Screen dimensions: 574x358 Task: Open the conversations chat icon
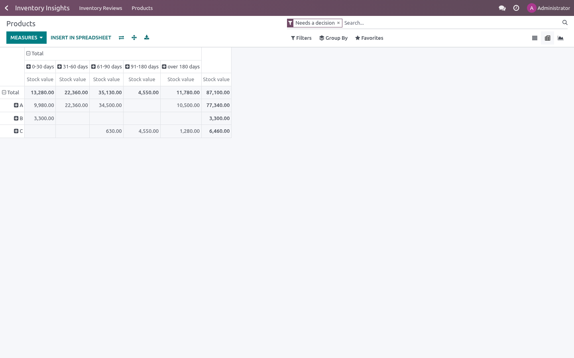click(502, 8)
